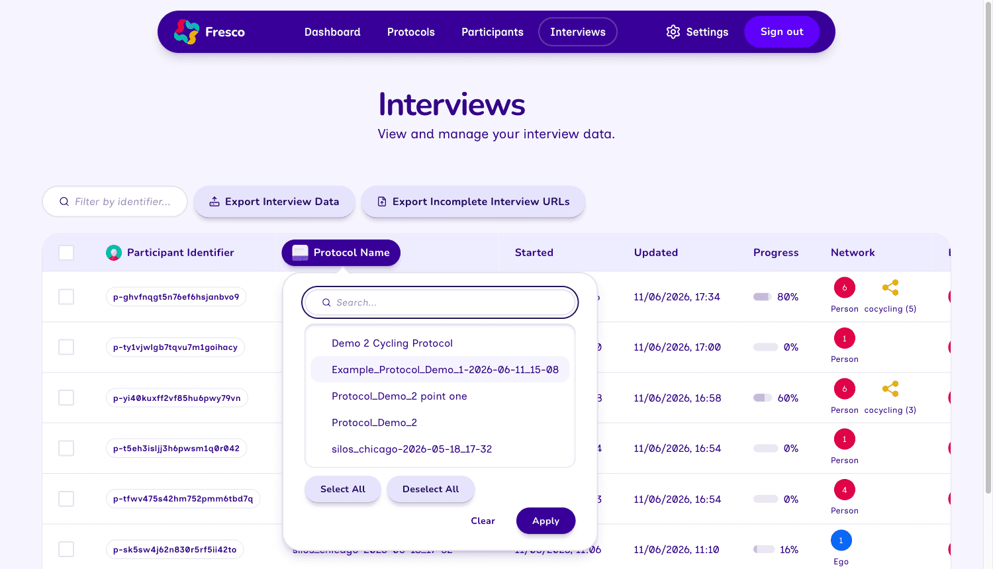Sort by the Updated column header

pyautogui.click(x=656, y=253)
